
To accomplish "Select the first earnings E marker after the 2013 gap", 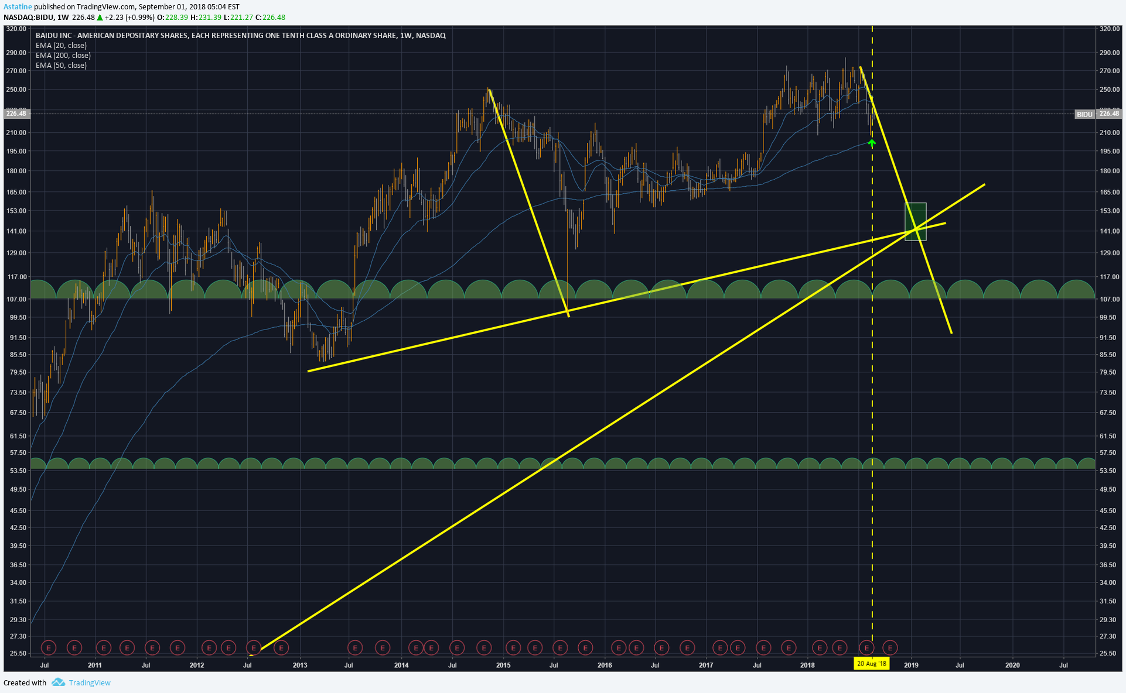I will point(354,647).
